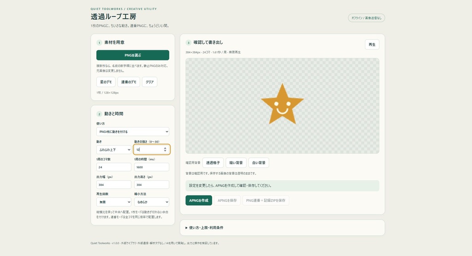
Task: Load the 星のデモ sample
Action: (x=106, y=82)
